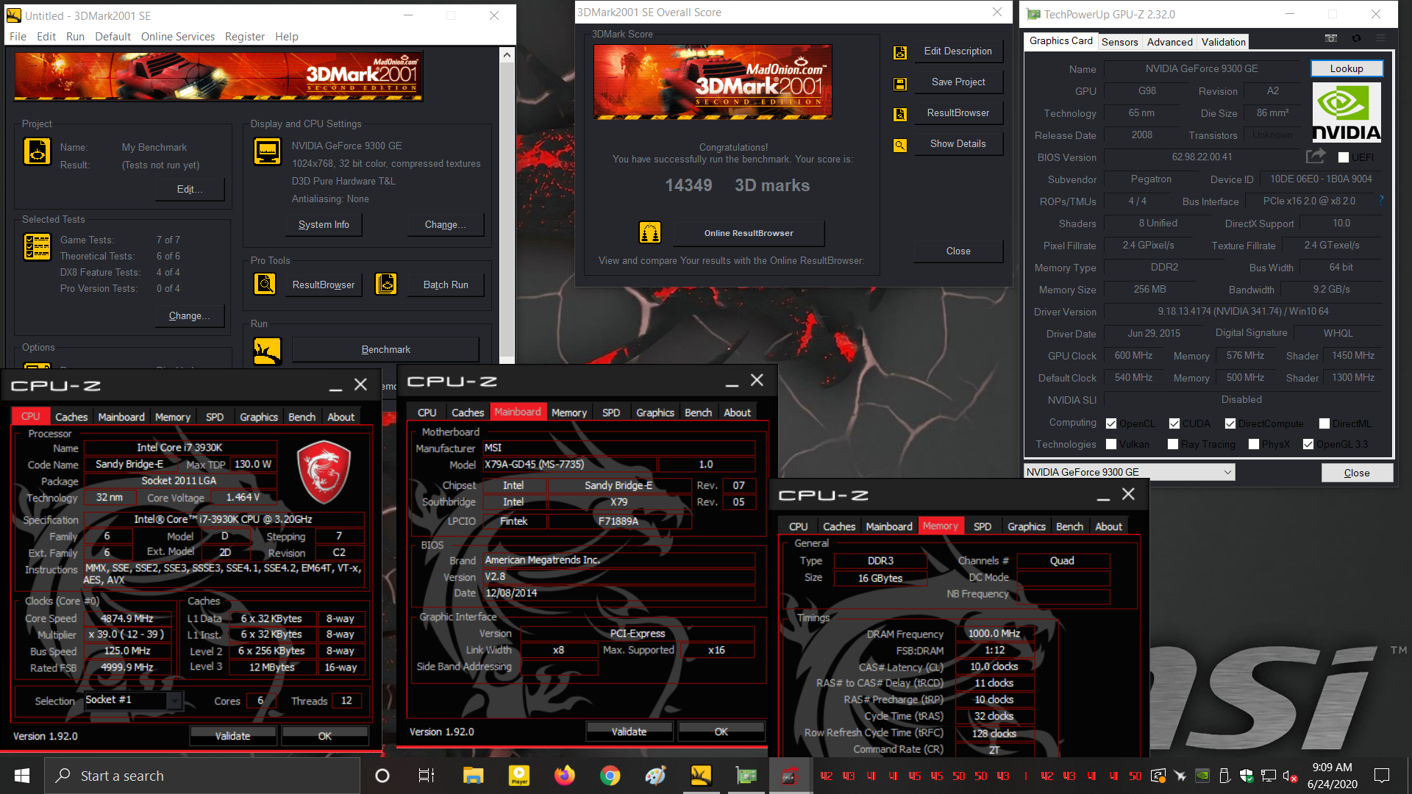Open the yellow Player app in taskbar
1412x794 pixels.
(518, 776)
